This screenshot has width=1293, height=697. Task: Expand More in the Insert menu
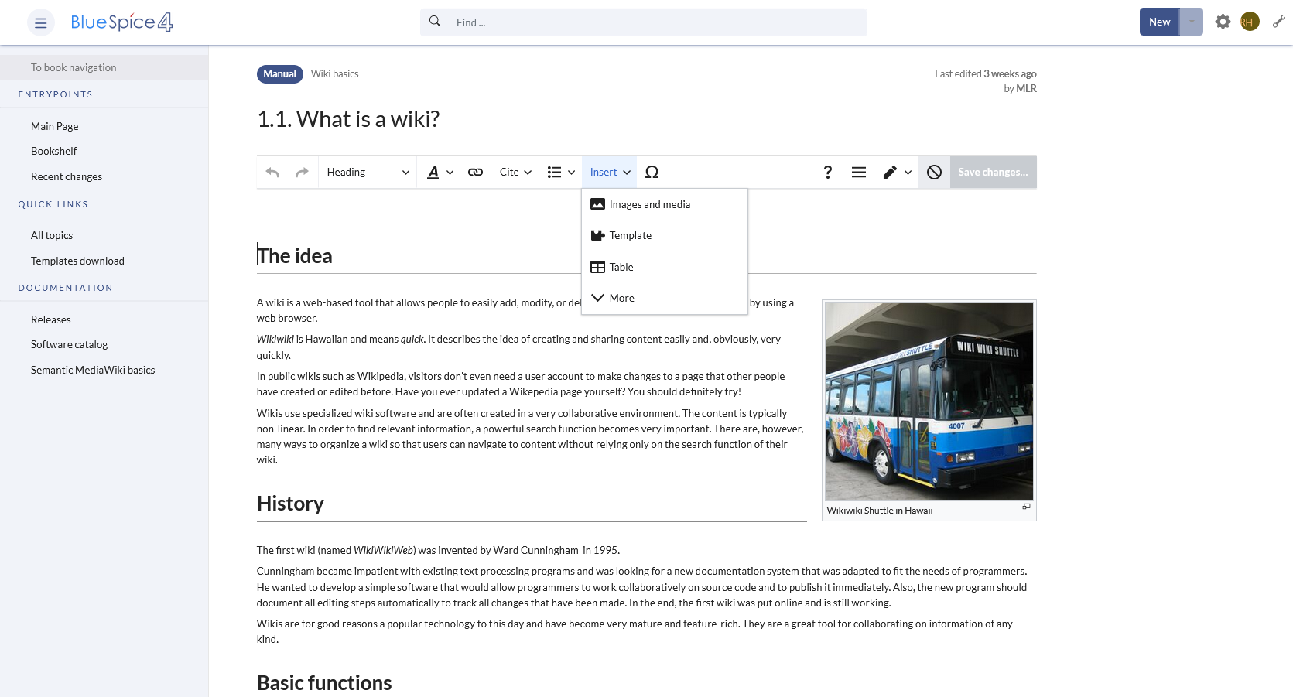click(621, 299)
